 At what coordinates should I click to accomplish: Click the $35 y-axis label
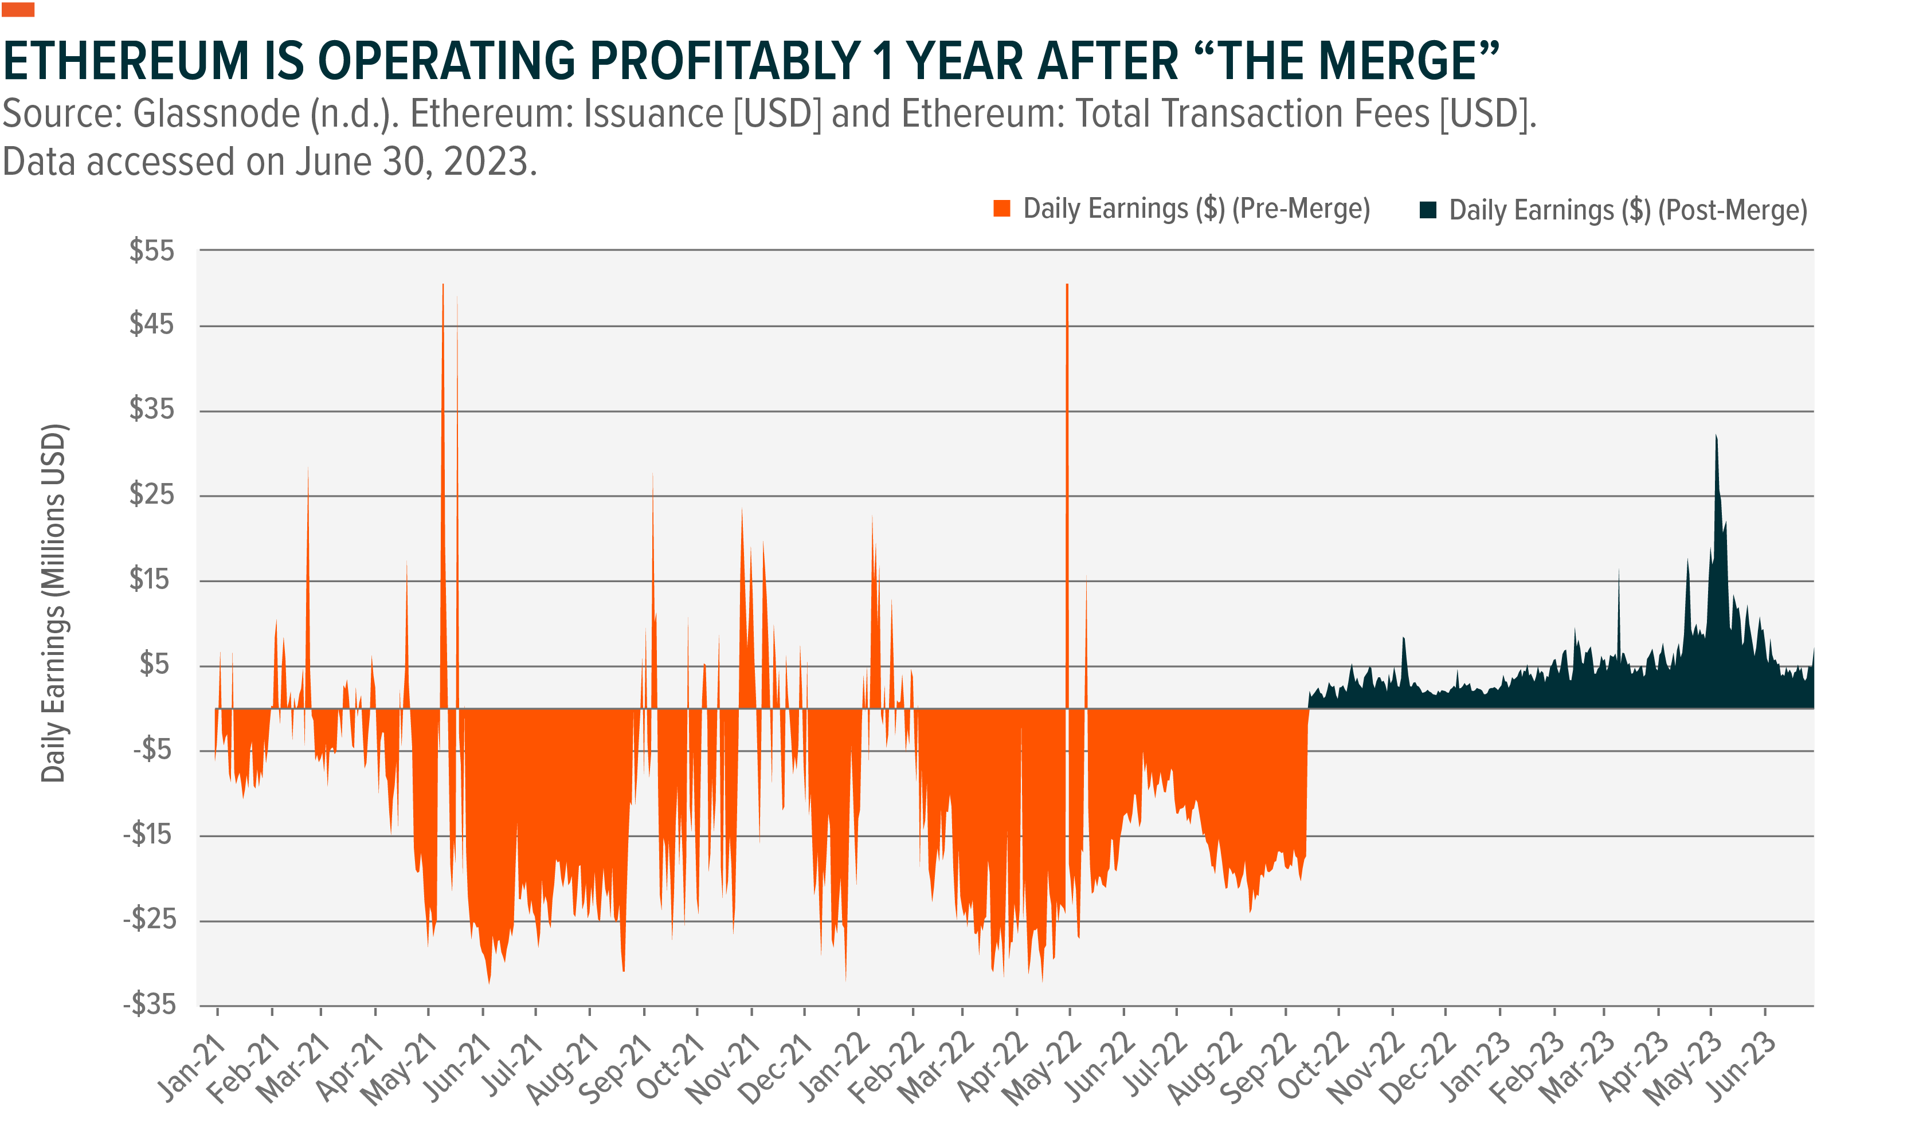[152, 409]
